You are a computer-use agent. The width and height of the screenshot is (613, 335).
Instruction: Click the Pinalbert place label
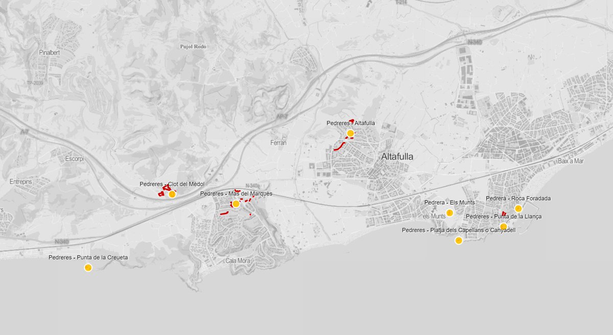pyautogui.click(x=51, y=53)
